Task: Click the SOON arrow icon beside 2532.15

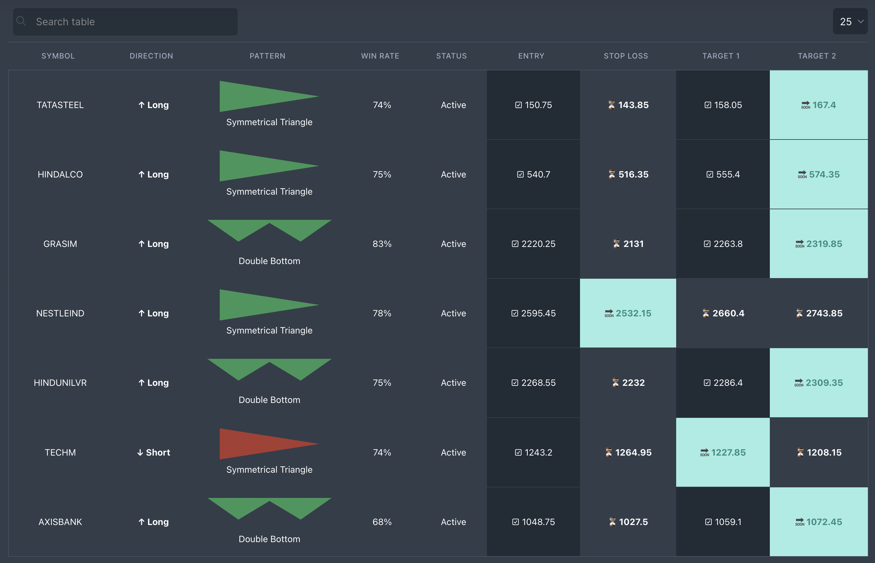Action: [x=609, y=314]
